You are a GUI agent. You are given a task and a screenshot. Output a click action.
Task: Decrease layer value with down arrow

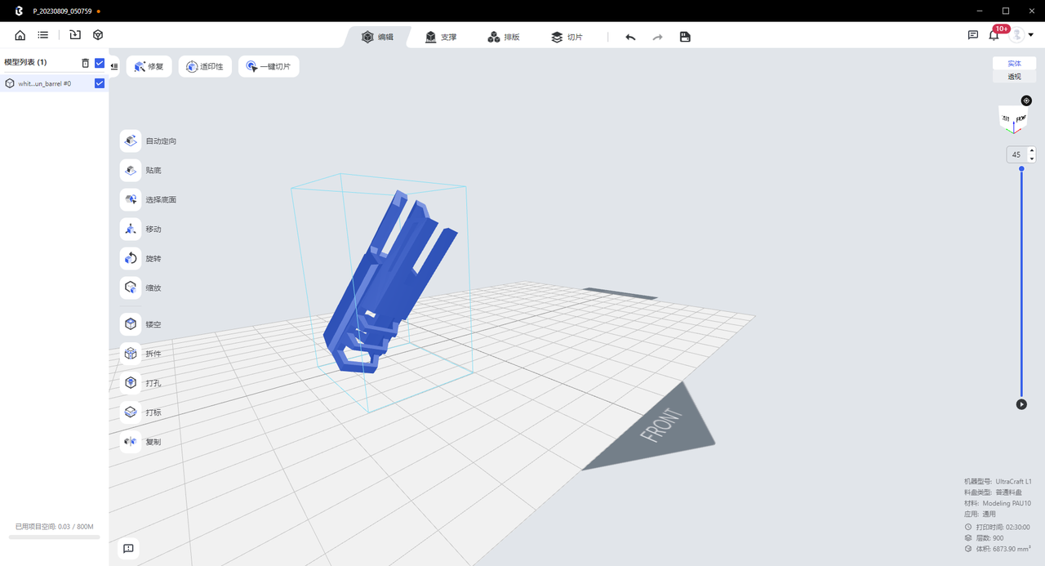(1032, 158)
